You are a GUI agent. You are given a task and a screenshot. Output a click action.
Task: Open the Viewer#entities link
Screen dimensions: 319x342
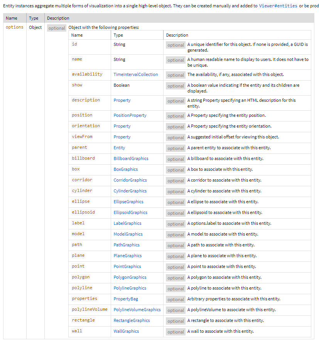click(x=278, y=6)
